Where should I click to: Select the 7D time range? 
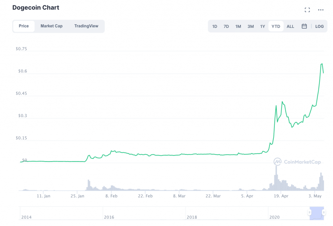coord(226,26)
